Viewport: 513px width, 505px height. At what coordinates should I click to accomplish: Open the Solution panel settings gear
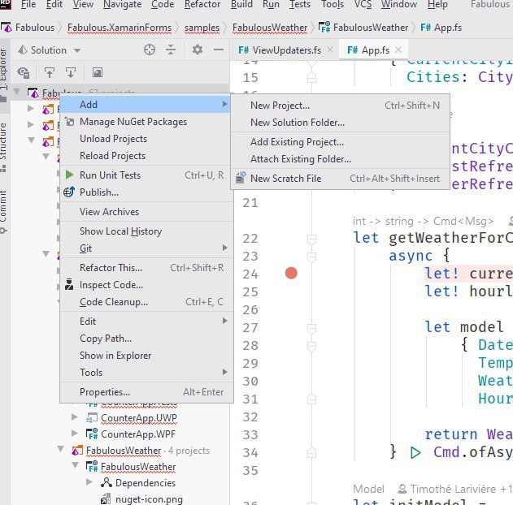(198, 50)
